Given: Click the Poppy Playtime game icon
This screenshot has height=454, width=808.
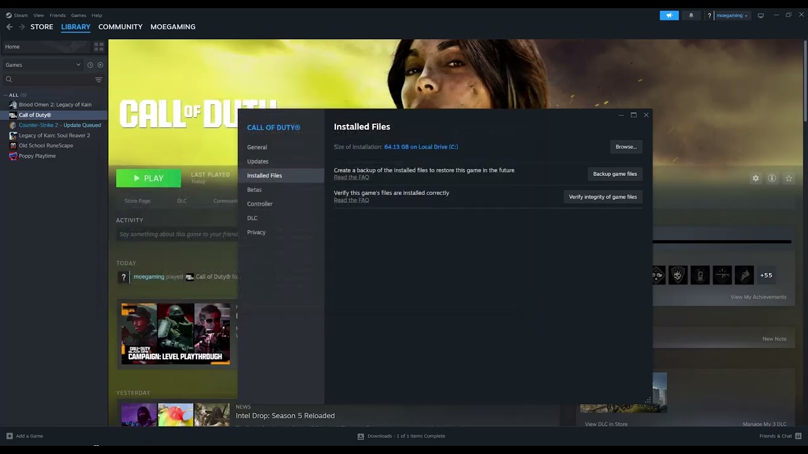Looking at the screenshot, I should point(13,156).
